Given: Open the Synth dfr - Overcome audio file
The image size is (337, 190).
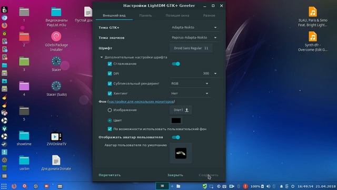Looking at the screenshot, I should [313, 36].
